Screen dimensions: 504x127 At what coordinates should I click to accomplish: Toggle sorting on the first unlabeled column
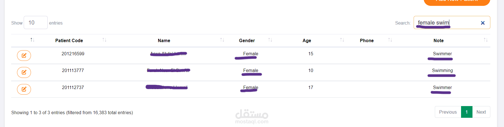click(32, 40)
